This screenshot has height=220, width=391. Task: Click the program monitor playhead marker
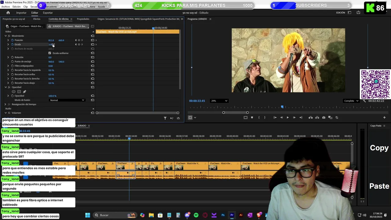tap(282, 107)
